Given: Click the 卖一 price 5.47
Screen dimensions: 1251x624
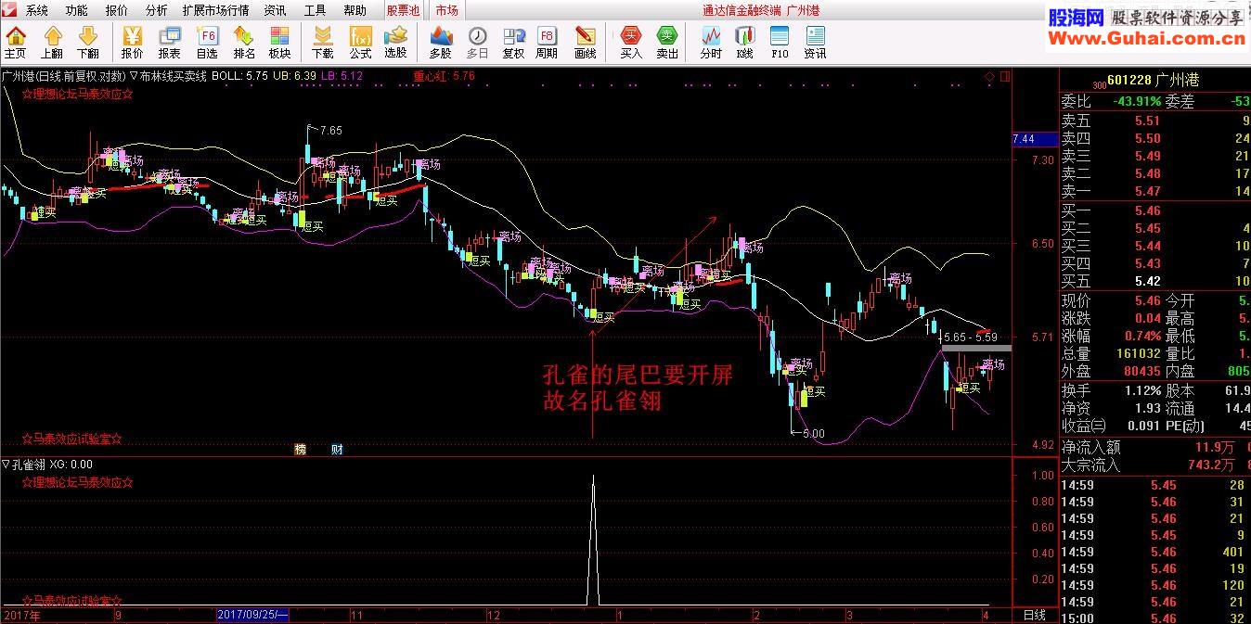Looking at the screenshot, I should pyautogui.click(x=1147, y=191).
